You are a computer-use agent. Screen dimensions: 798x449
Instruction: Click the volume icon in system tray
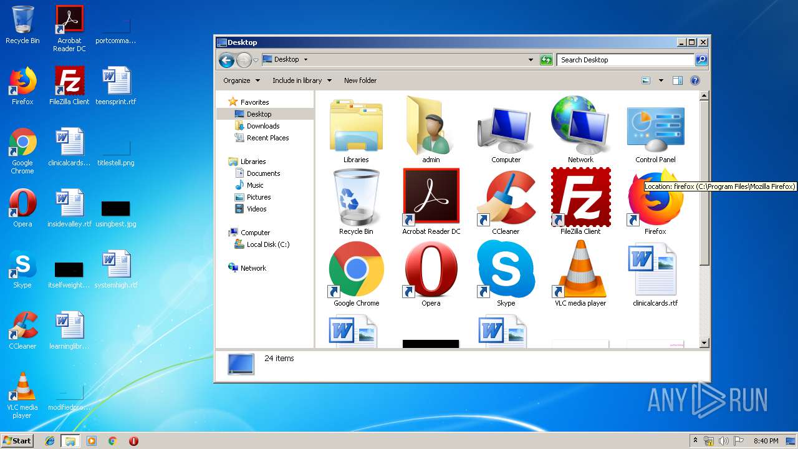coord(724,441)
